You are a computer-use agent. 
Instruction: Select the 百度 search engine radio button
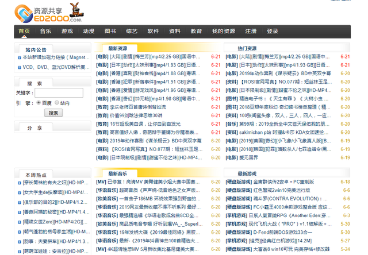39,103
